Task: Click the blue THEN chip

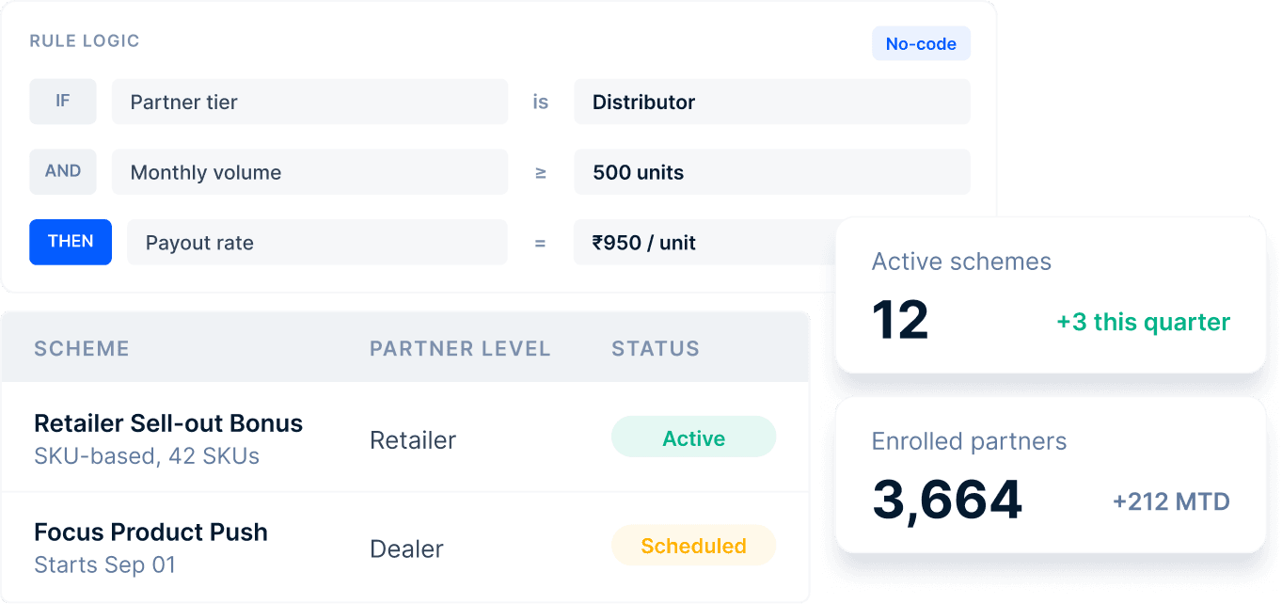Action: [x=71, y=242]
